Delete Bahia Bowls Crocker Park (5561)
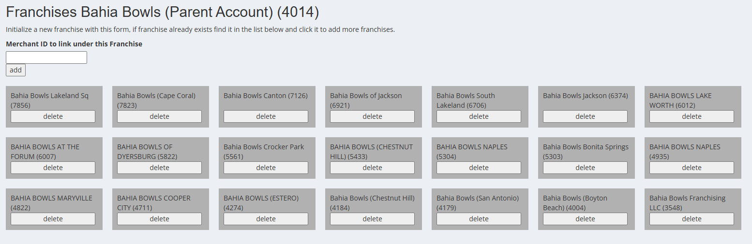The height and width of the screenshot is (244, 752). (x=266, y=168)
